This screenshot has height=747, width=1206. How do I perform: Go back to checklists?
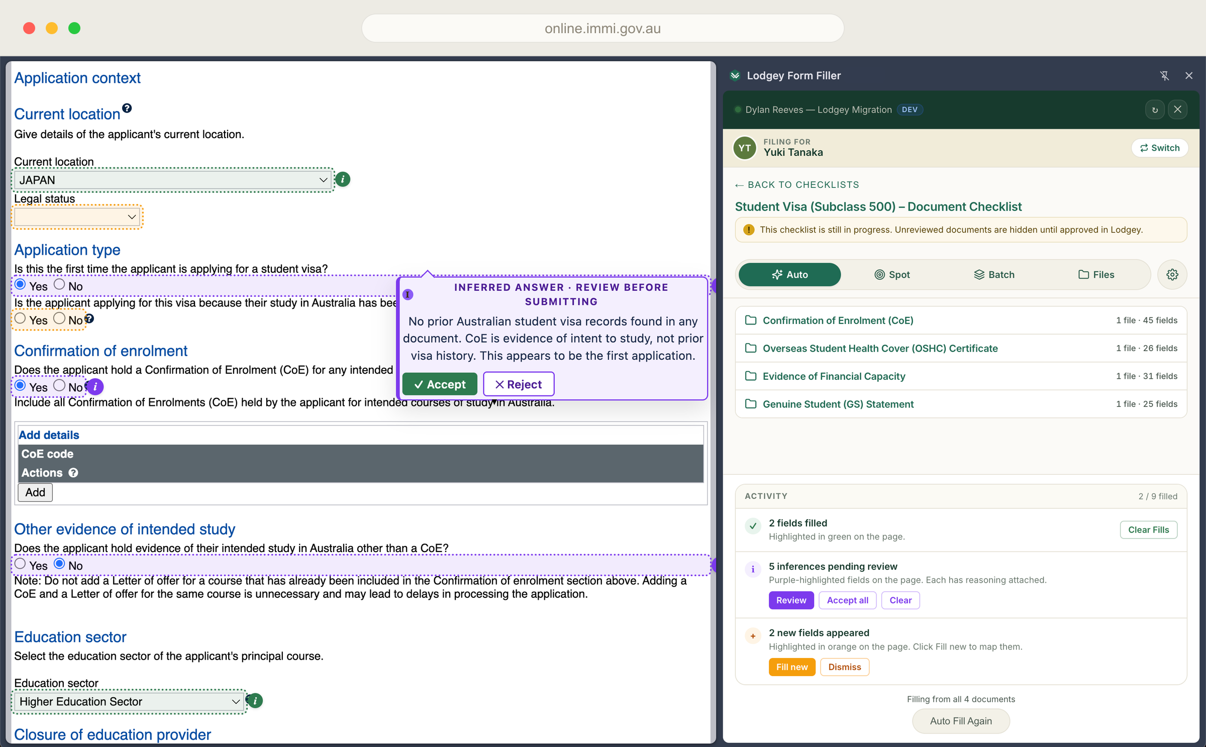point(797,185)
